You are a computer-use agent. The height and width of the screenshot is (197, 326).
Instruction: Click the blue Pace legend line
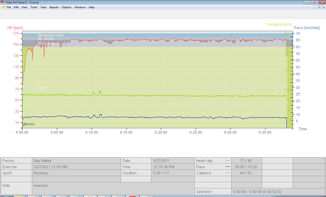[x=227, y=167]
